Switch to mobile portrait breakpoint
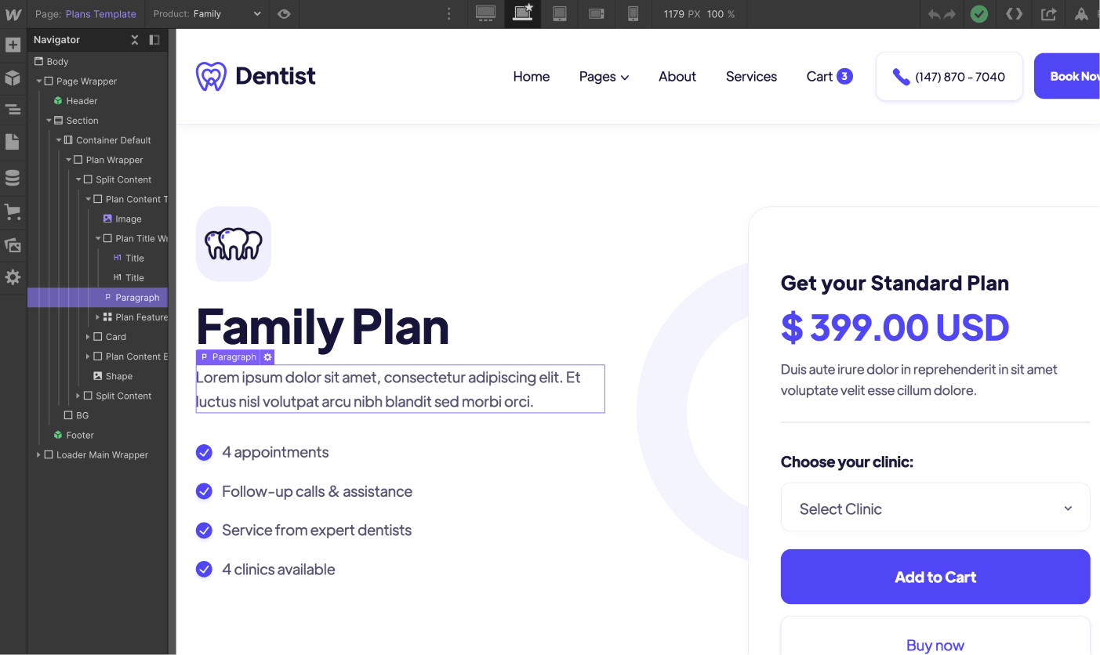1100x655 pixels. [x=633, y=13]
